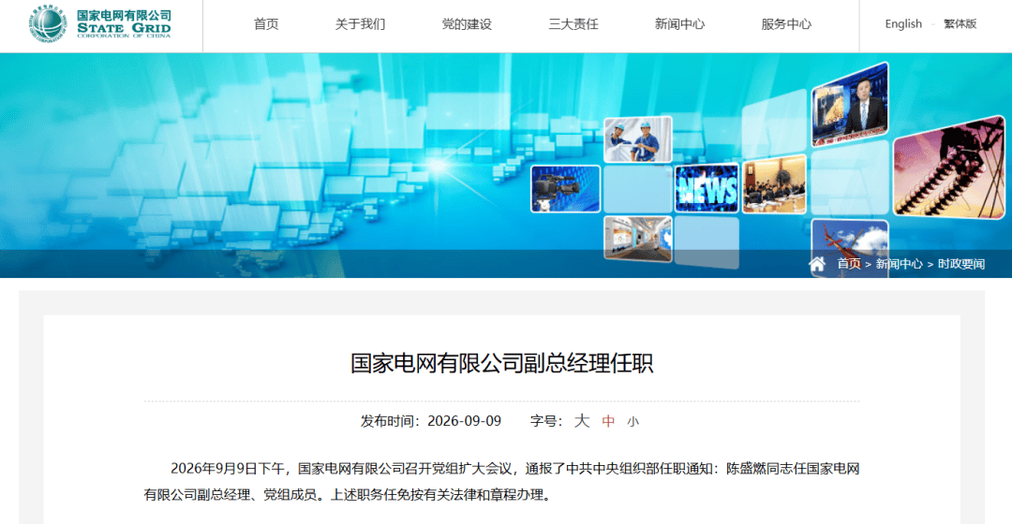1012x524 pixels.
Task: Open the 新闻中心 menu
Action: [x=679, y=24]
